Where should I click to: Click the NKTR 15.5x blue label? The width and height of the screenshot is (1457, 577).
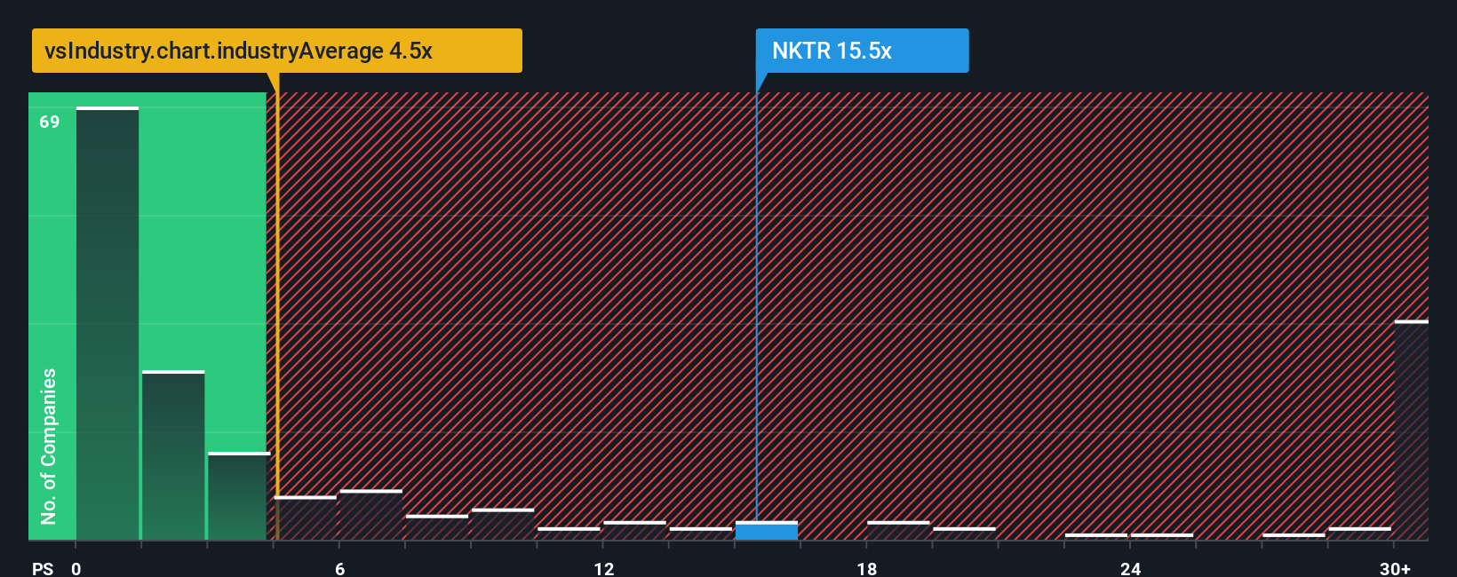coord(862,51)
